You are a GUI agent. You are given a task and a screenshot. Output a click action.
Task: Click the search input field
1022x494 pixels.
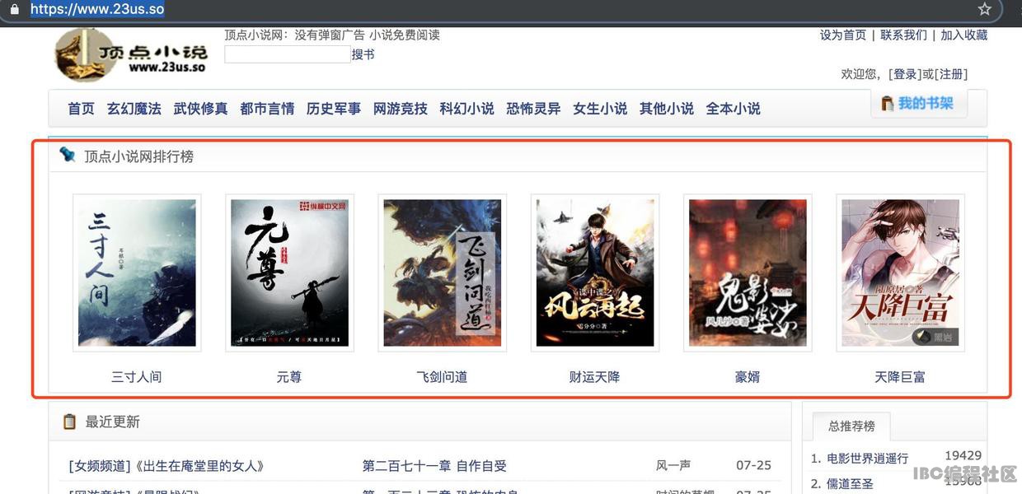pyautogui.click(x=287, y=54)
